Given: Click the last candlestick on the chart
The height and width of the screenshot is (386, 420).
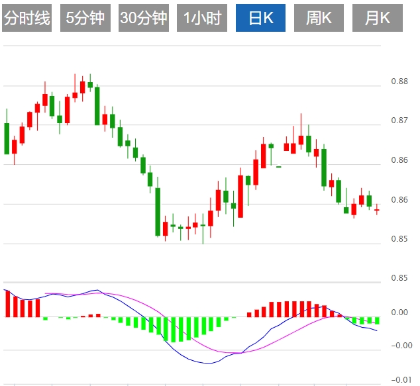Looking at the screenshot, I should tap(377, 210).
